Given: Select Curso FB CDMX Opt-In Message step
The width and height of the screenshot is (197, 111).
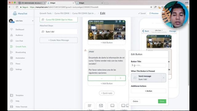Looking at the screenshot, I should click(x=59, y=20).
